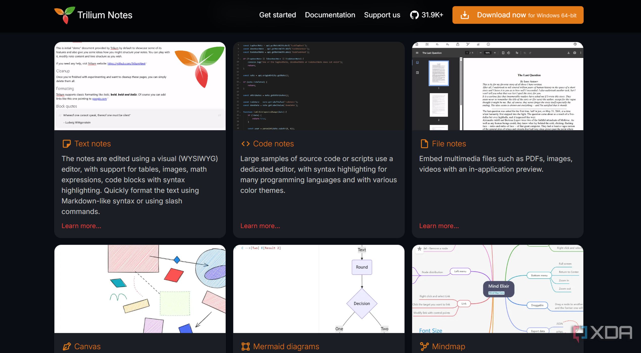
Task: Click the Trilium Notes leaf logo
Action: [x=65, y=15]
